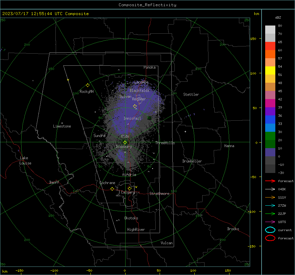Click the yellow radar-center diamond at Didsbury
This screenshot has height=275, width=295.
125,142
